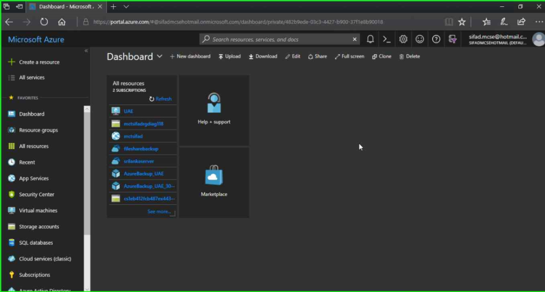Click the Storage accounts icon
Image resolution: width=545 pixels, height=292 pixels.
12,226
